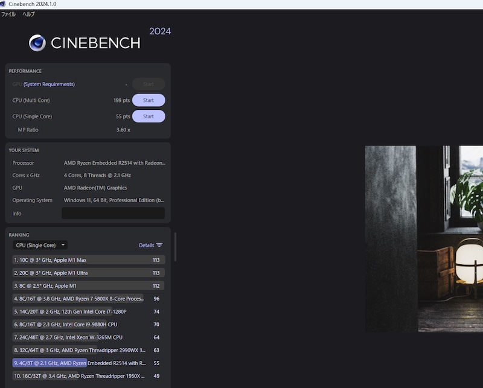
Task: Select the 8C Apple M1 ranking row
Action: (89, 286)
